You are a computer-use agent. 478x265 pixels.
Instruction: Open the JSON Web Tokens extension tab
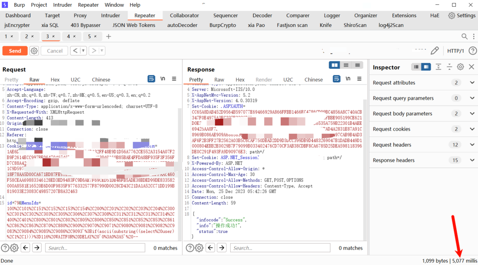coord(134,25)
